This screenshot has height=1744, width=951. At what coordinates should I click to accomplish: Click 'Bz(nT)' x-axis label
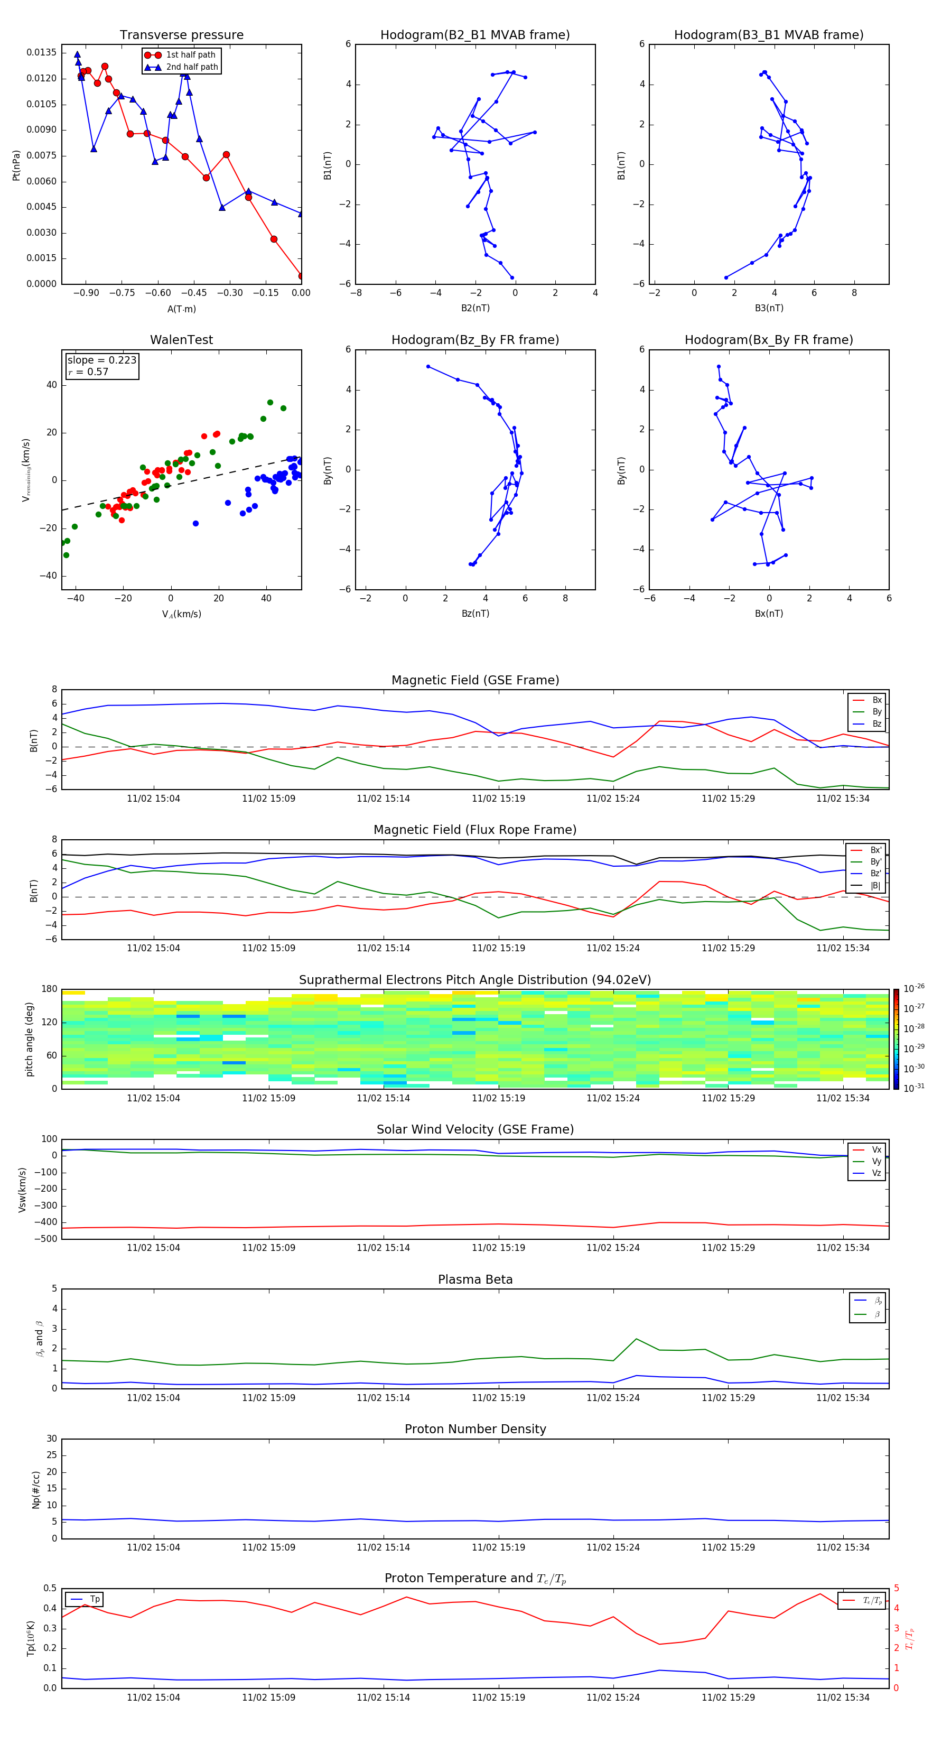[475, 614]
